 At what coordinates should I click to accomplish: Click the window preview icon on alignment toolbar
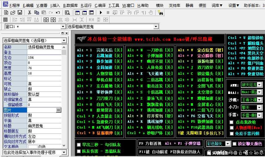click(x=5, y=20)
